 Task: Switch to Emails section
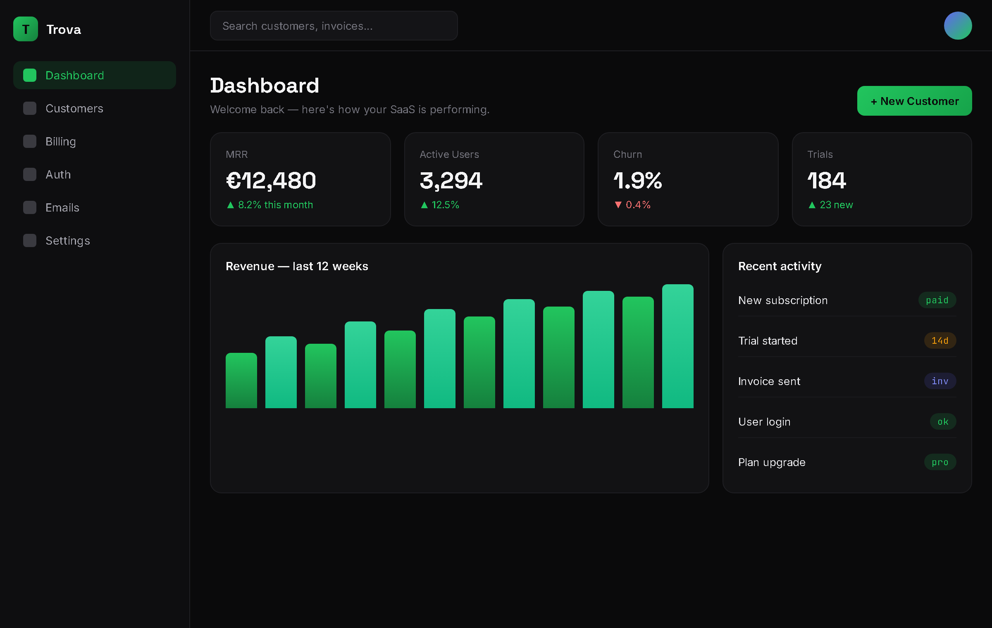click(x=95, y=207)
